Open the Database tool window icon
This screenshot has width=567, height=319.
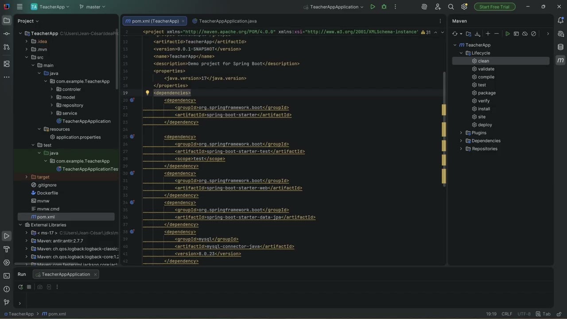point(560,47)
